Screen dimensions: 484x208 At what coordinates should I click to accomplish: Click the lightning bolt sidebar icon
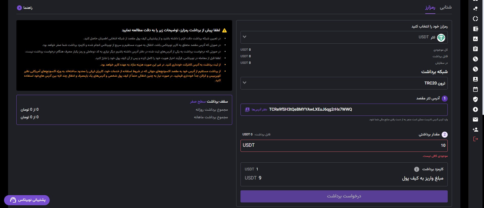(x=475, y=109)
